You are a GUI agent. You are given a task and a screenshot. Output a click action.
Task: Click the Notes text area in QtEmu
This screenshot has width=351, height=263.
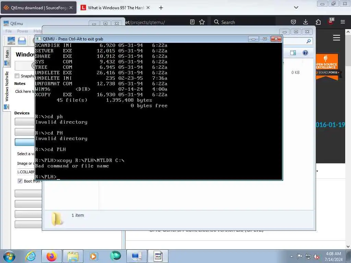point(25,91)
